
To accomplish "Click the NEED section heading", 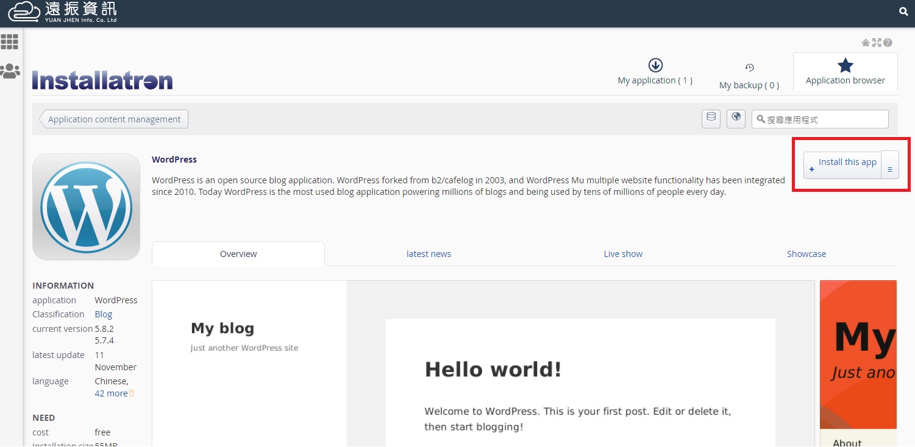I will click(44, 418).
